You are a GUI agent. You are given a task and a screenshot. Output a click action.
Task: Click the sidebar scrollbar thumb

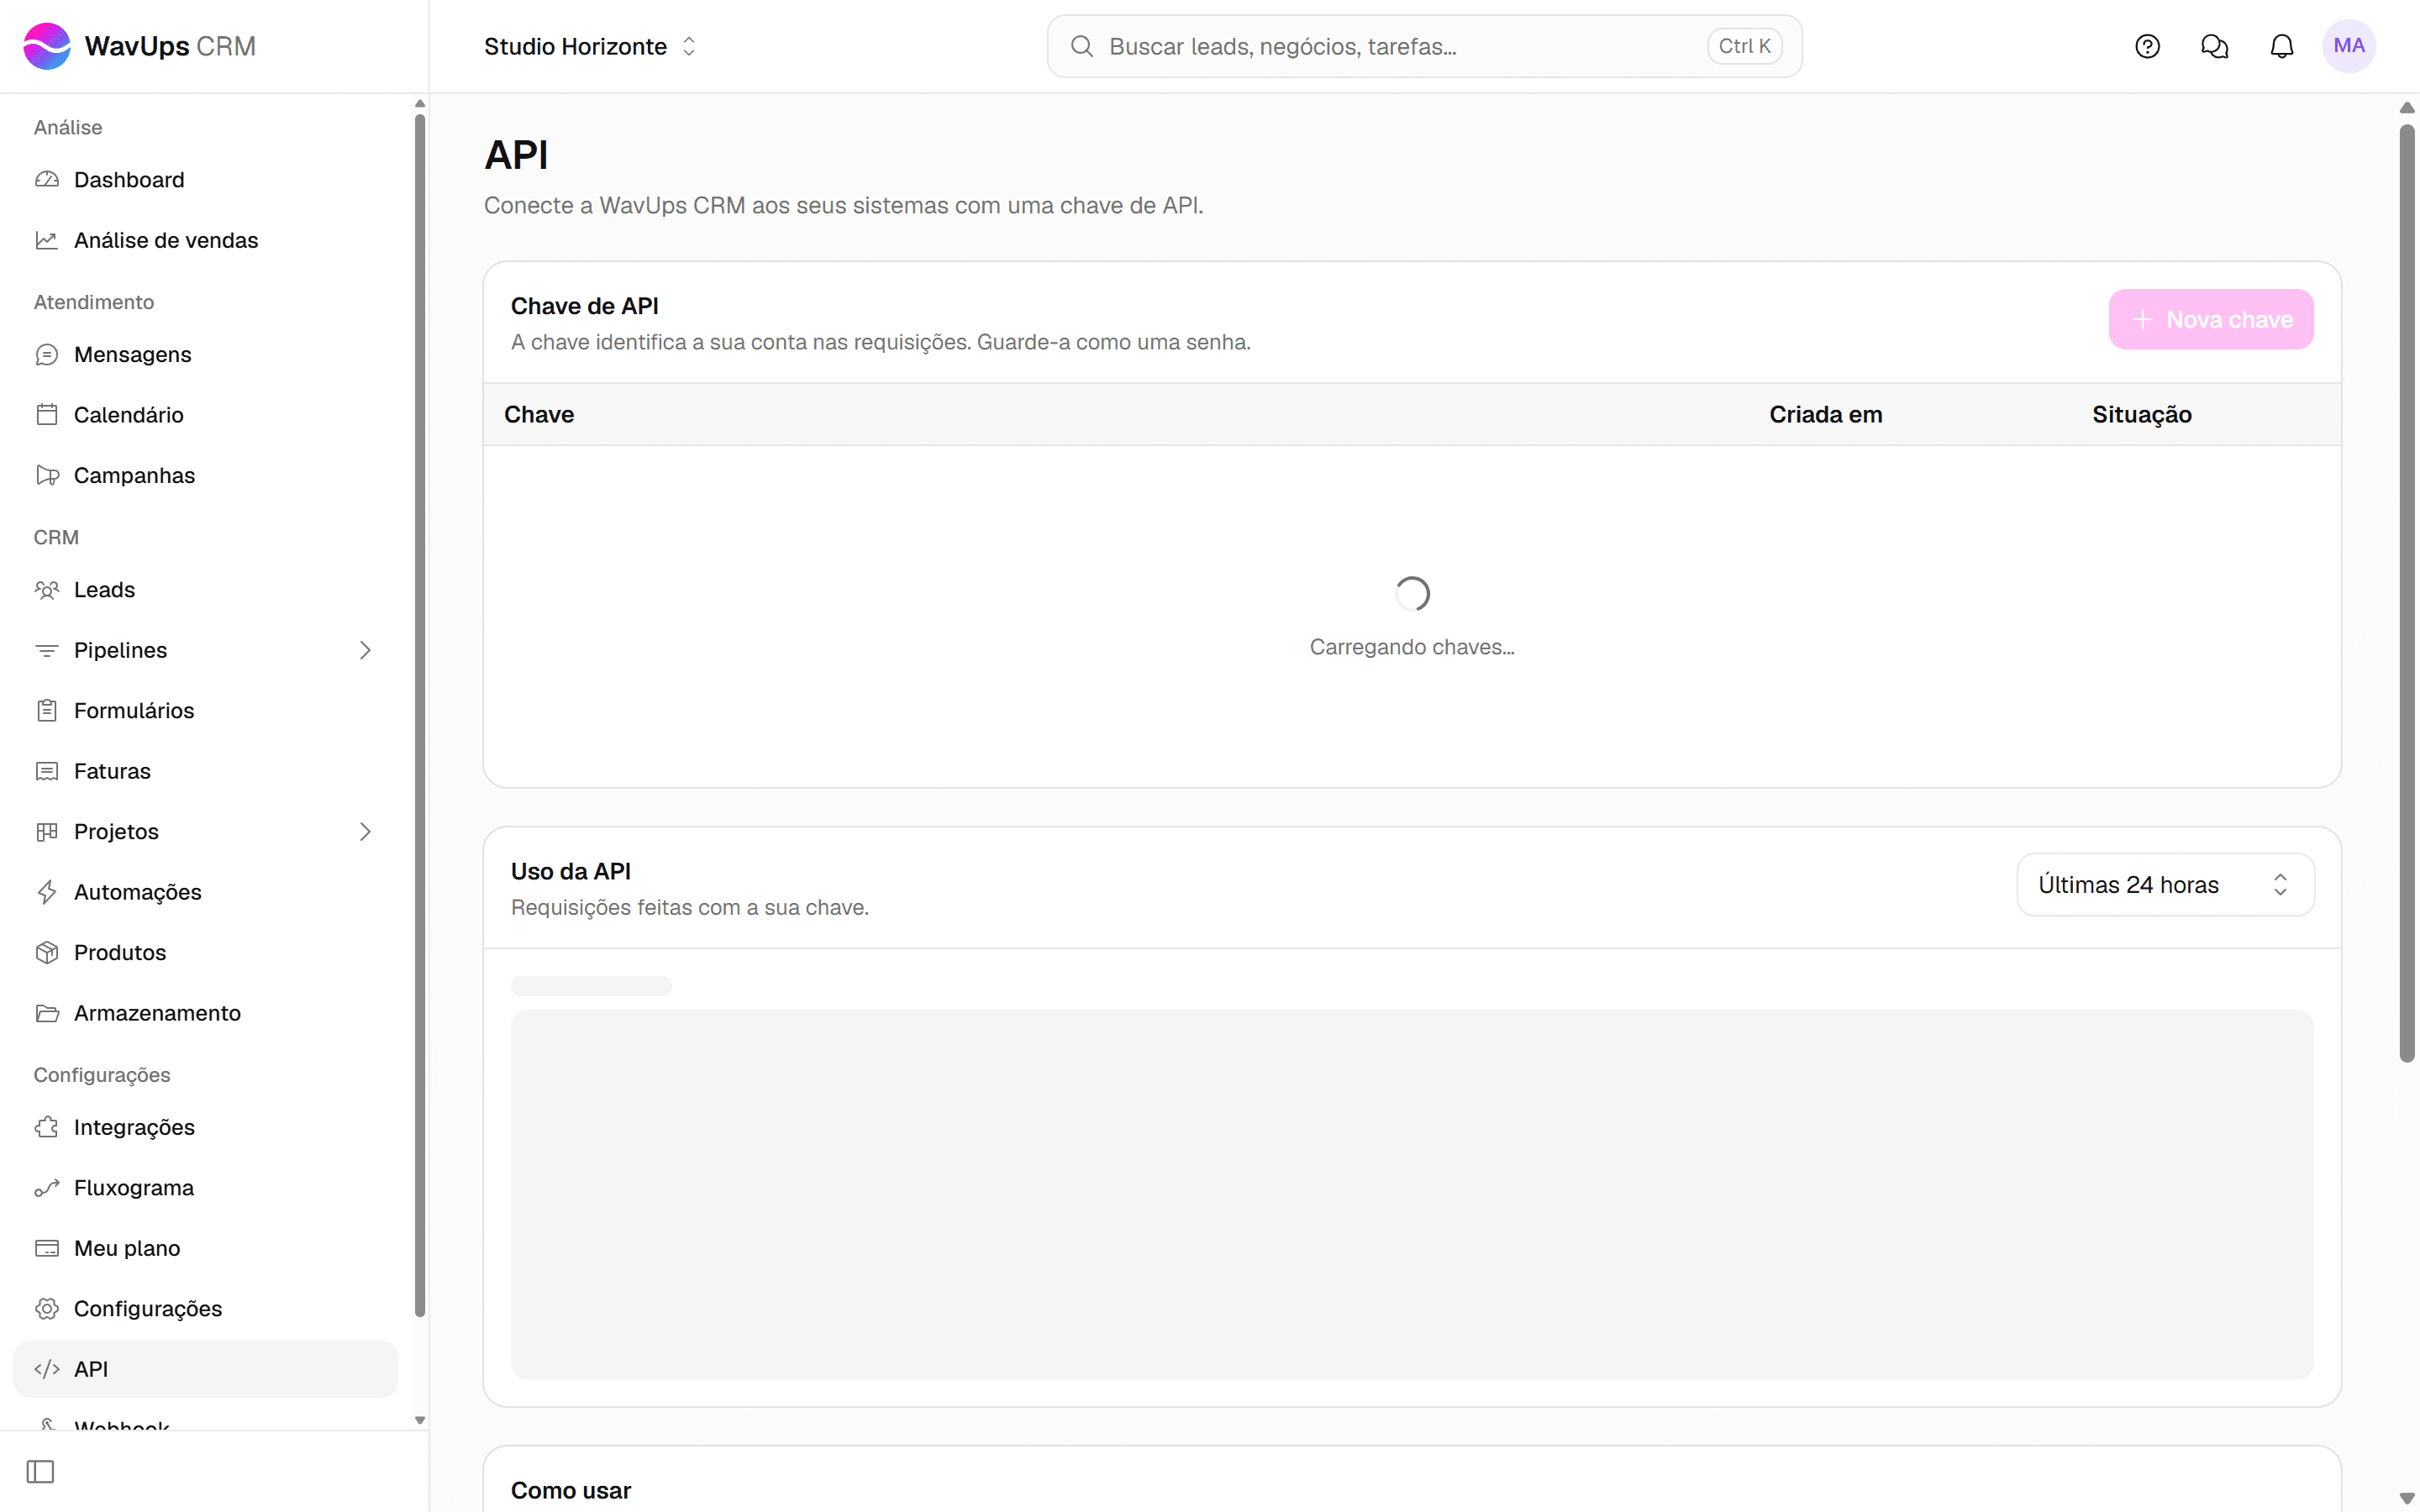coord(420,716)
